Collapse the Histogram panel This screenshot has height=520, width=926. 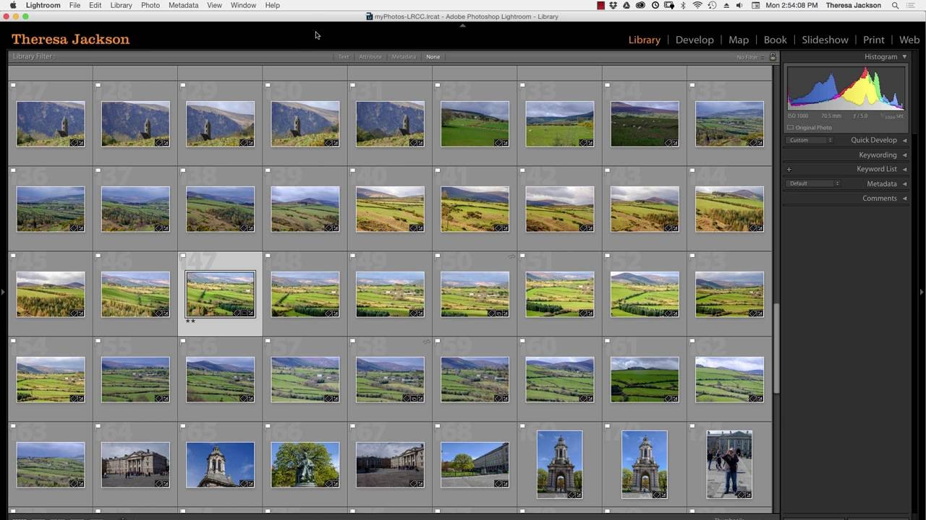904,56
